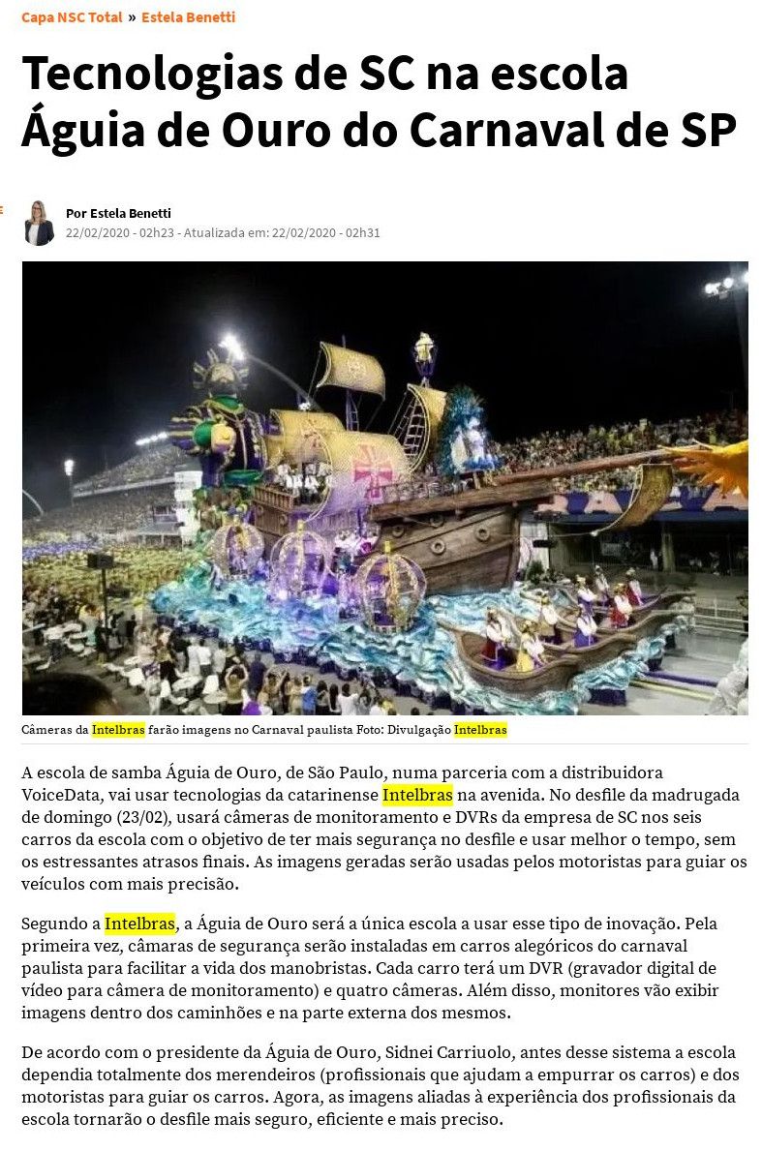Image resolution: width=762 pixels, height=1151 pixels.
Task: Click the article headline about Águia de Ouro
Action: tap(379, 102)
